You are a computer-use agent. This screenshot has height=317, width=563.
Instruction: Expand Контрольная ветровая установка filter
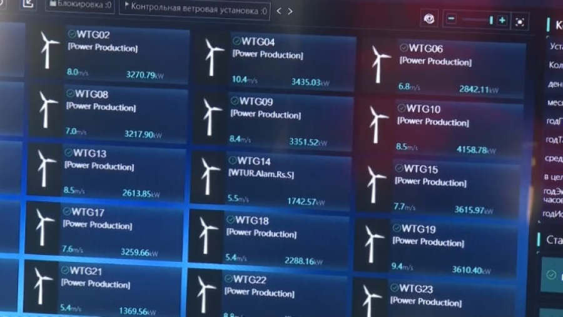195,9
